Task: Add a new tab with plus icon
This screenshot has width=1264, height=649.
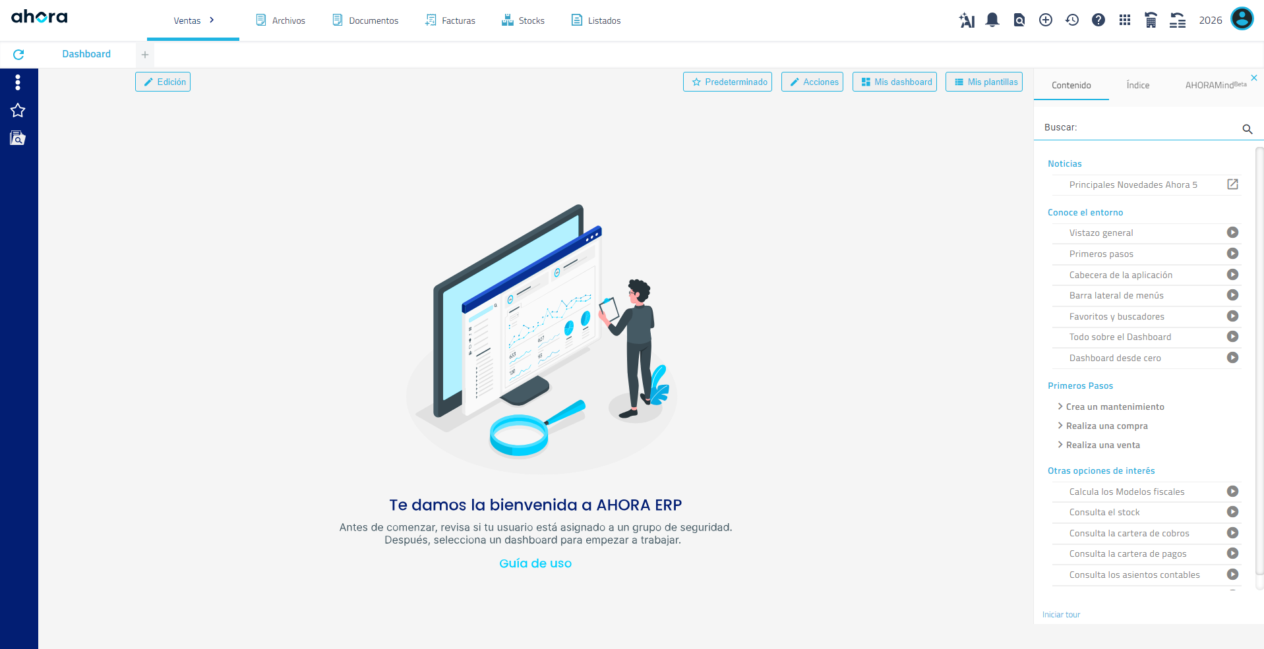Action: pyautogui.click(x=145, y=55)
